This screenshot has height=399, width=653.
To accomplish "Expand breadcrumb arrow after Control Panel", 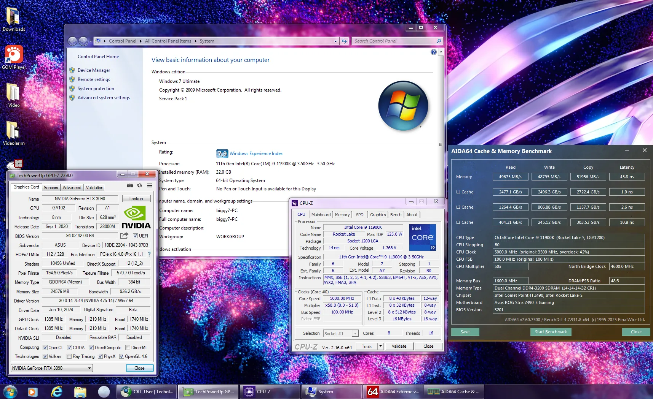I will tap(140, 41).
